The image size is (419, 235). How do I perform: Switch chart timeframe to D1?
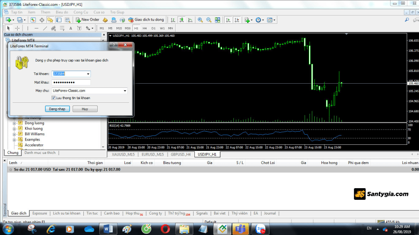click(x=153, y=28)
